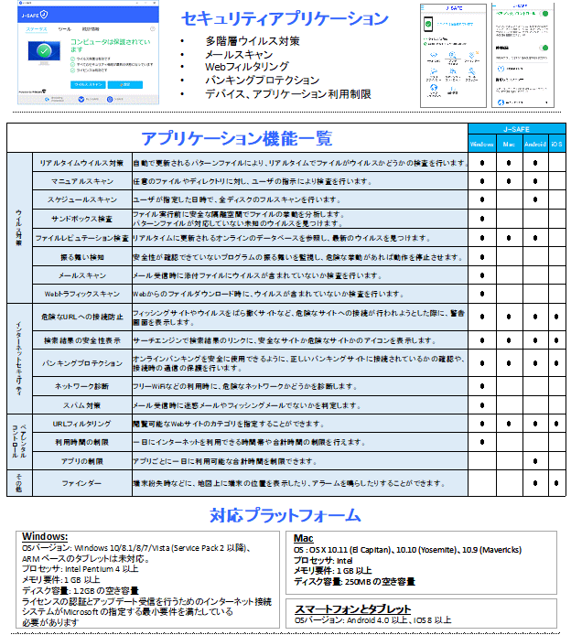The width and height of the screenshot is (571, 635).
Task: Open the ステータス tab in J-SAFE window
Action: point(37,29)
